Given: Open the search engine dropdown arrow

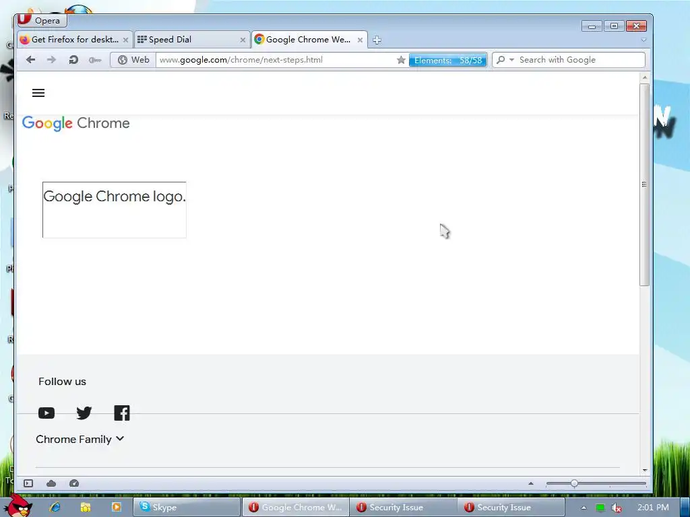Looking at the screenshot, I should pos(511,60).
